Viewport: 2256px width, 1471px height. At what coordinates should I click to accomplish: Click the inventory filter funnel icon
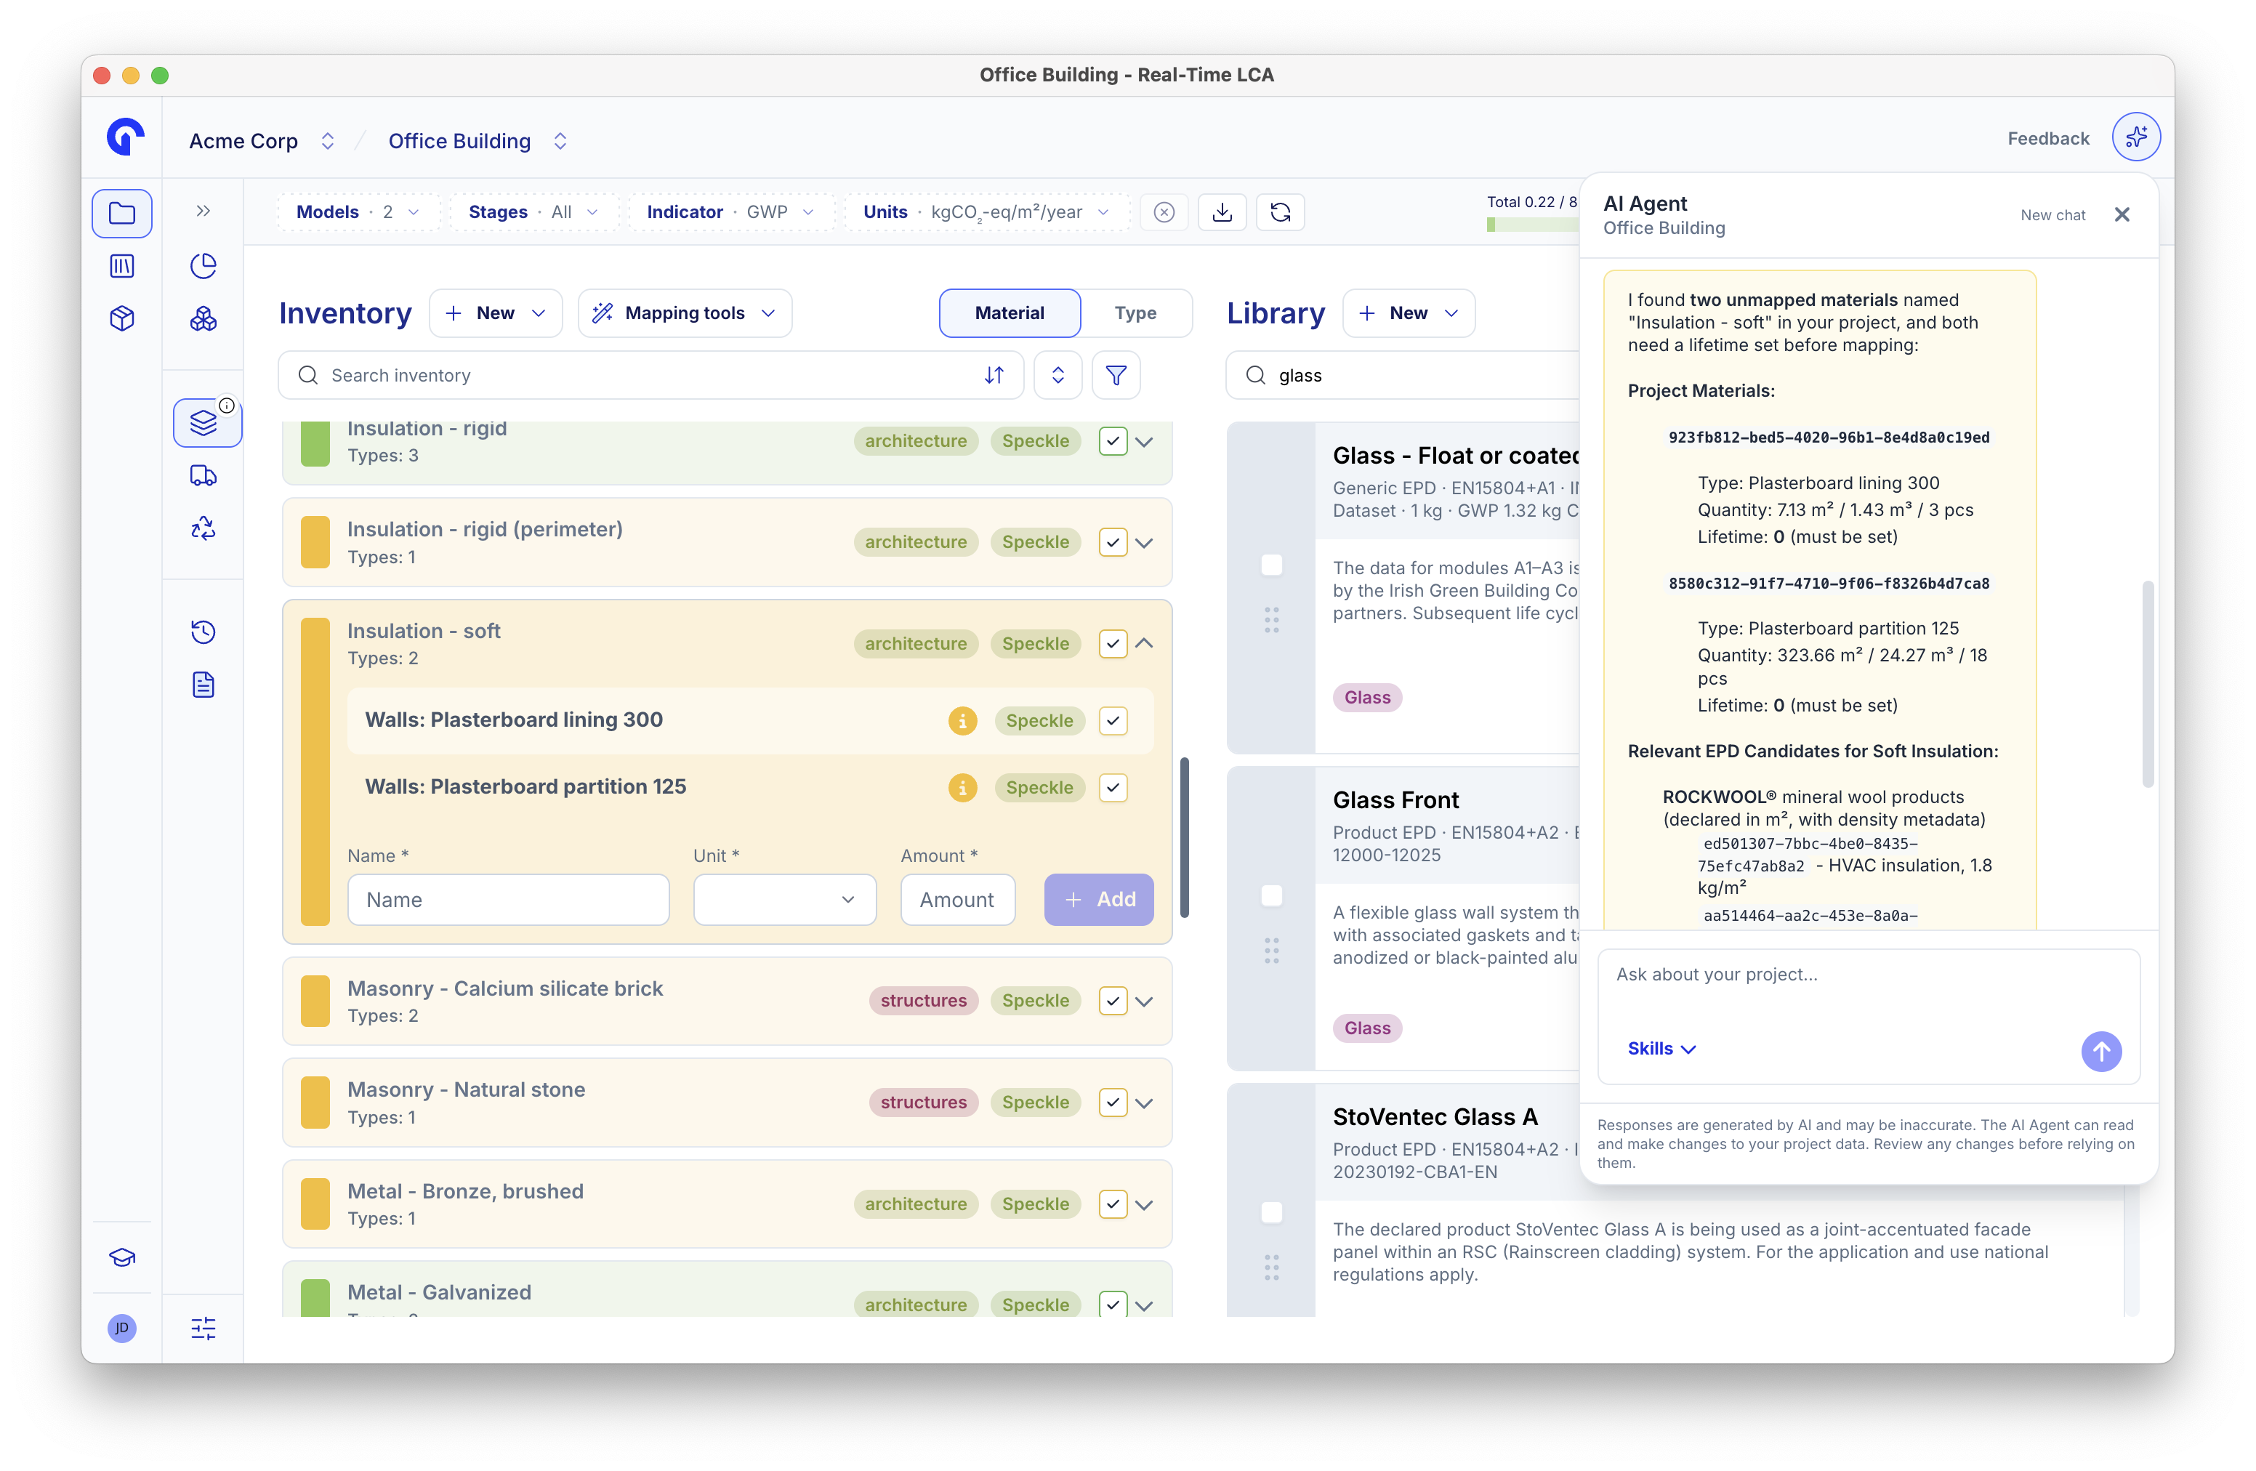pos(1116,375)
